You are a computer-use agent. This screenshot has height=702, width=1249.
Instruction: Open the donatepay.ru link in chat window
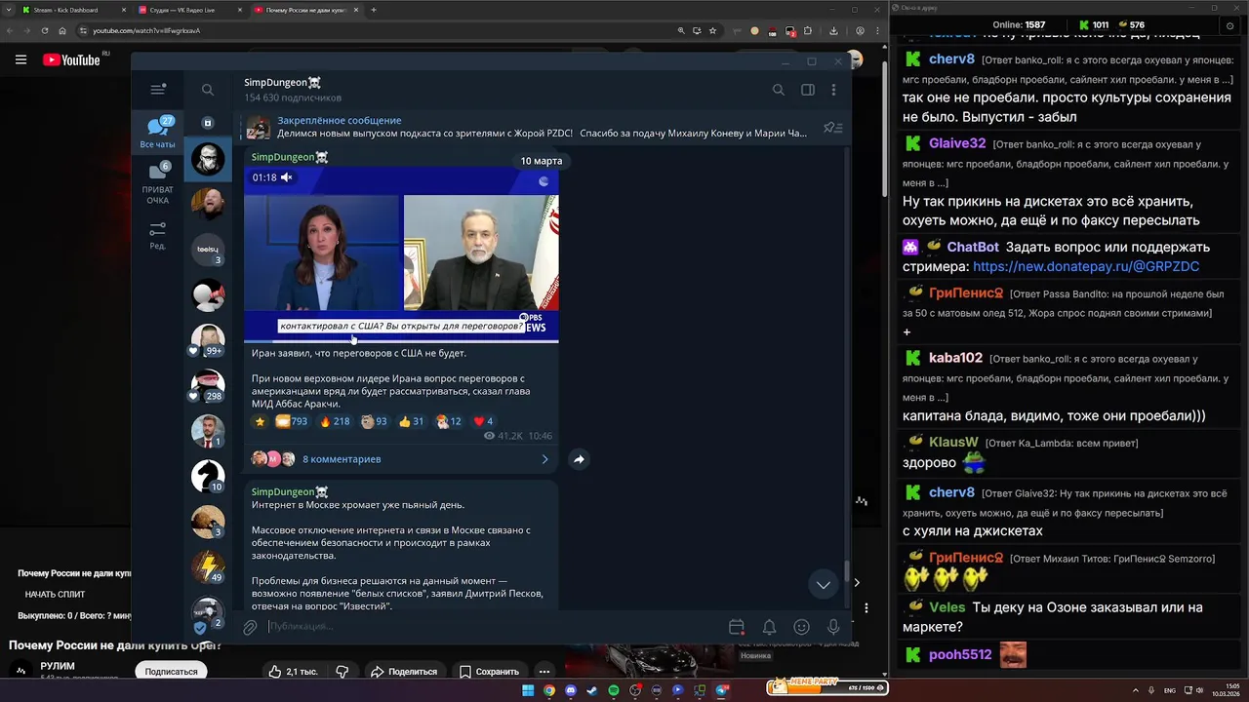[x=1086, y=266]
